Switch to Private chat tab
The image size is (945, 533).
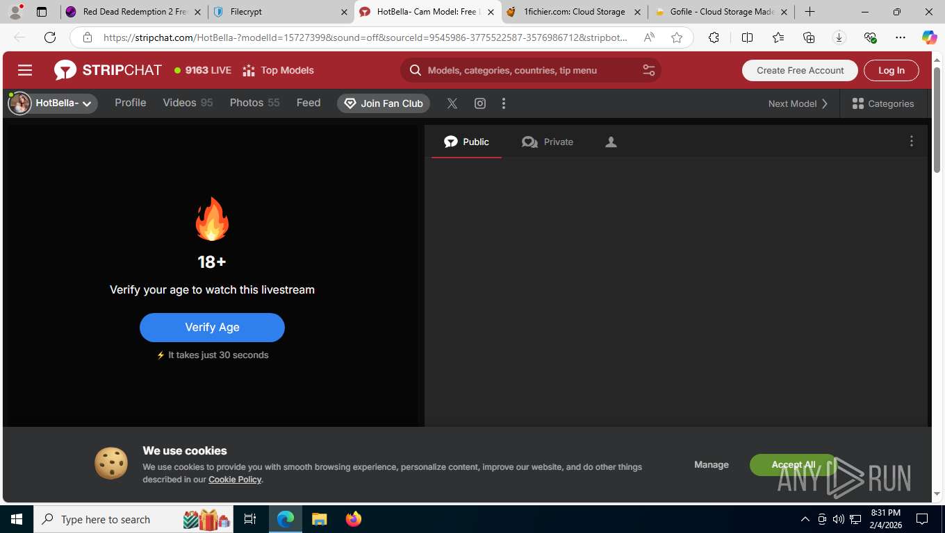[x=548, y=142]
